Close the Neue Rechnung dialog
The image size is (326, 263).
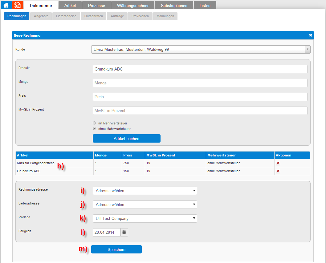(310, 35)
